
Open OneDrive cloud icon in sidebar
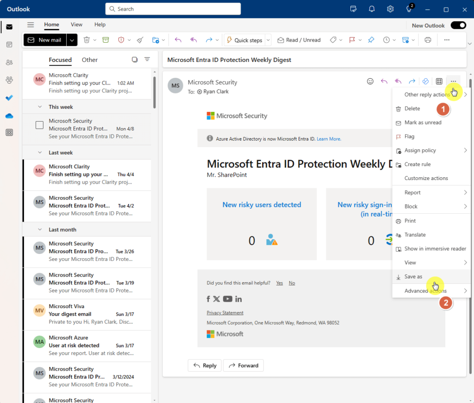pyautogui.click(x=9, y=116)
